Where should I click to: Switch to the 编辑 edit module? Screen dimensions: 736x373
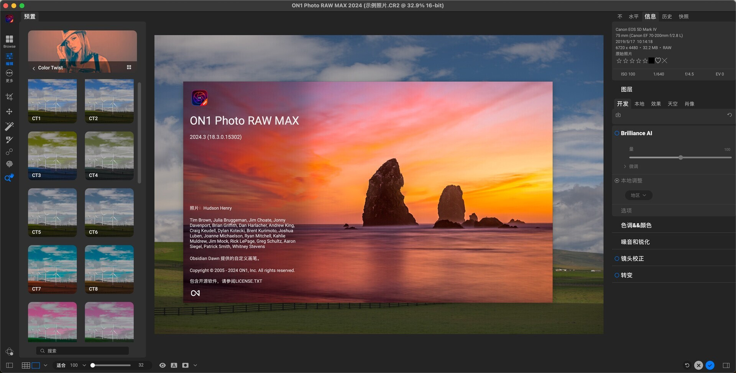(x=9, y=59)
